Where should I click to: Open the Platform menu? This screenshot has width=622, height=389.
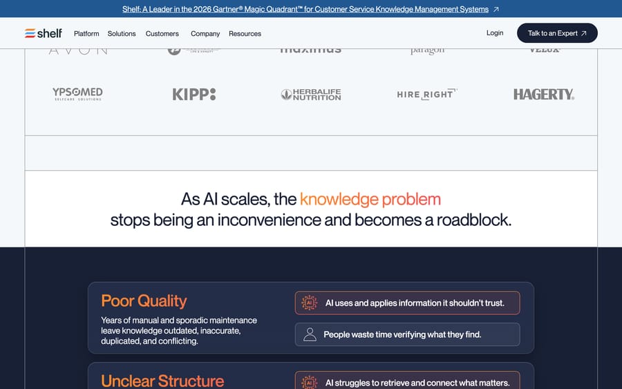86,34
